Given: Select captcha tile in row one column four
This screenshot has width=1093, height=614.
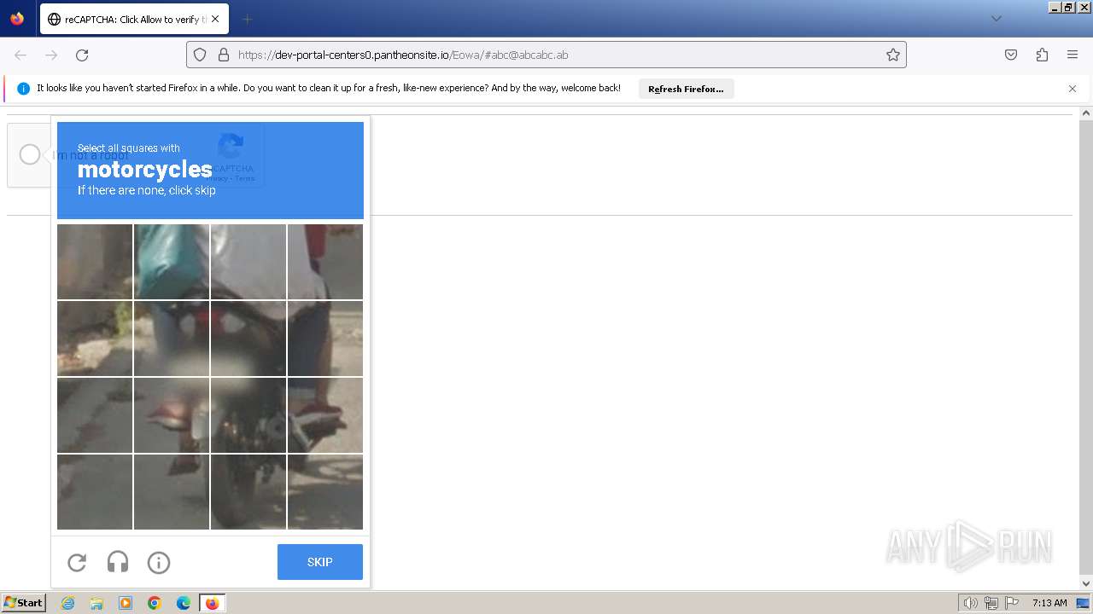Looking at the screenshot, I should [325, 262].
